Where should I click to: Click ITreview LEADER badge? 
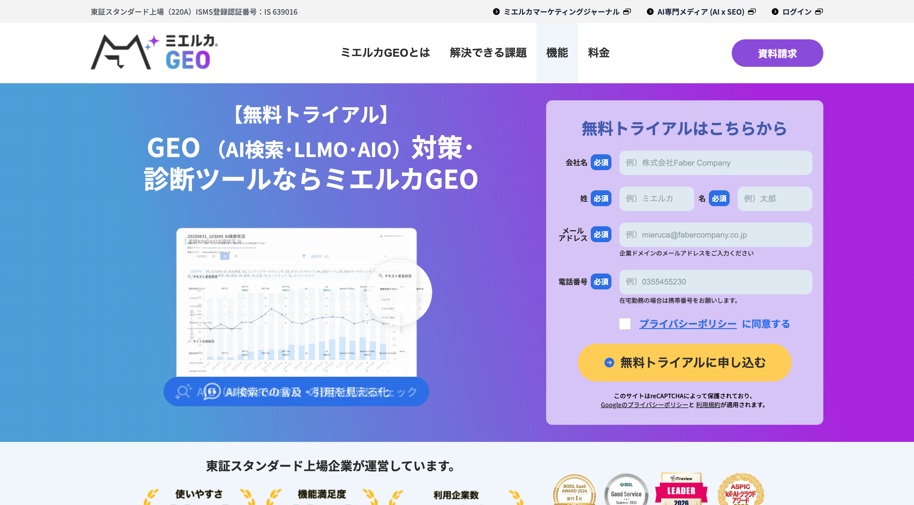tap(681, 489)
